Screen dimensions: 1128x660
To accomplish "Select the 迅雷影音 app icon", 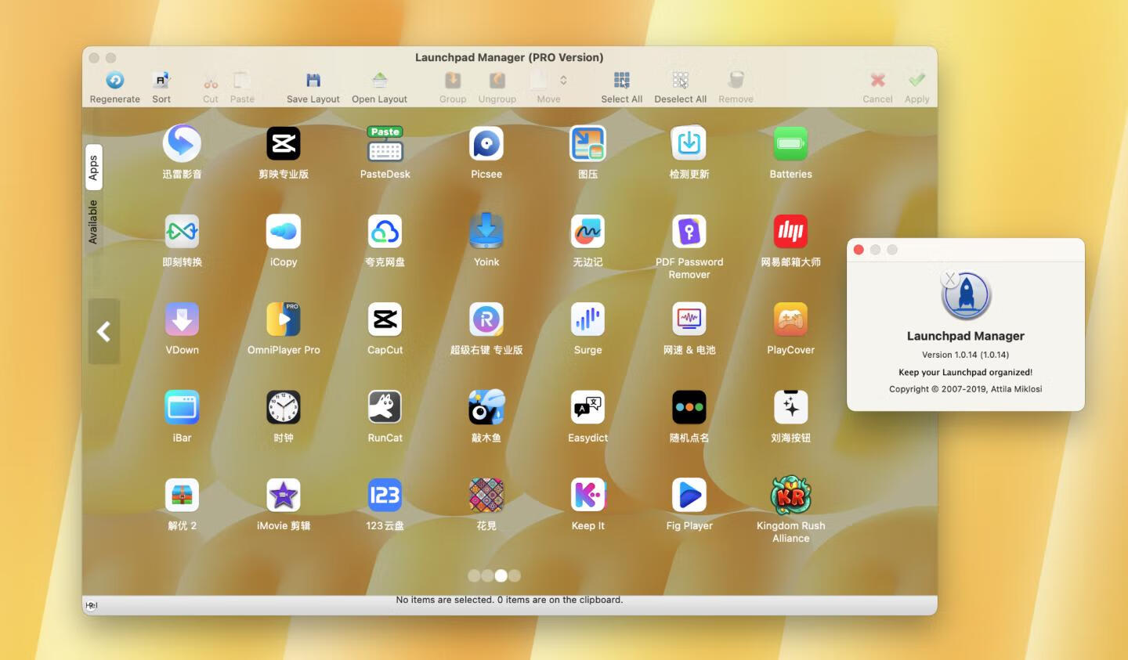I will coord(182,143).
